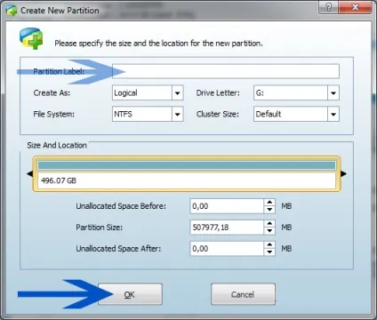Click the Cancel button
This screenshot has width=377, height=320.
[x=243, y=294]
